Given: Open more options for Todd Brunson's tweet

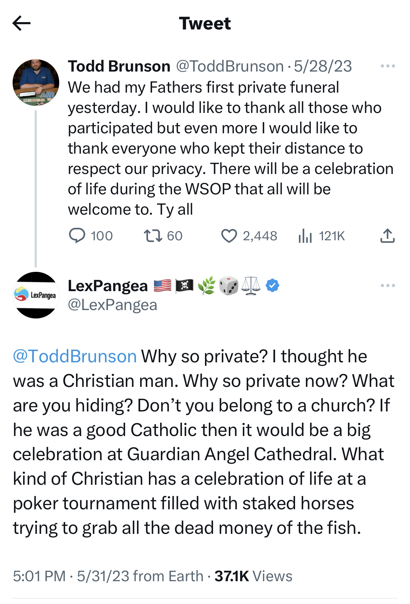Looking at the screenshot, I should (388, 66).
